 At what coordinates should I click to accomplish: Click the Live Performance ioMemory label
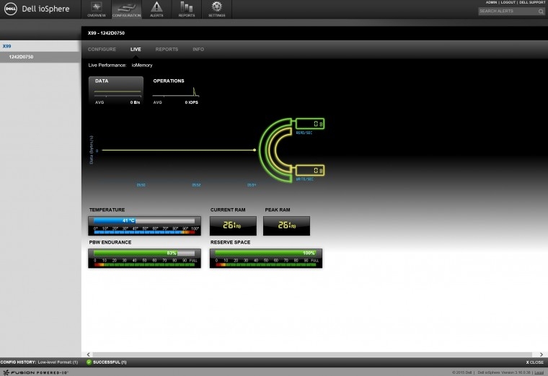[120, 66]
